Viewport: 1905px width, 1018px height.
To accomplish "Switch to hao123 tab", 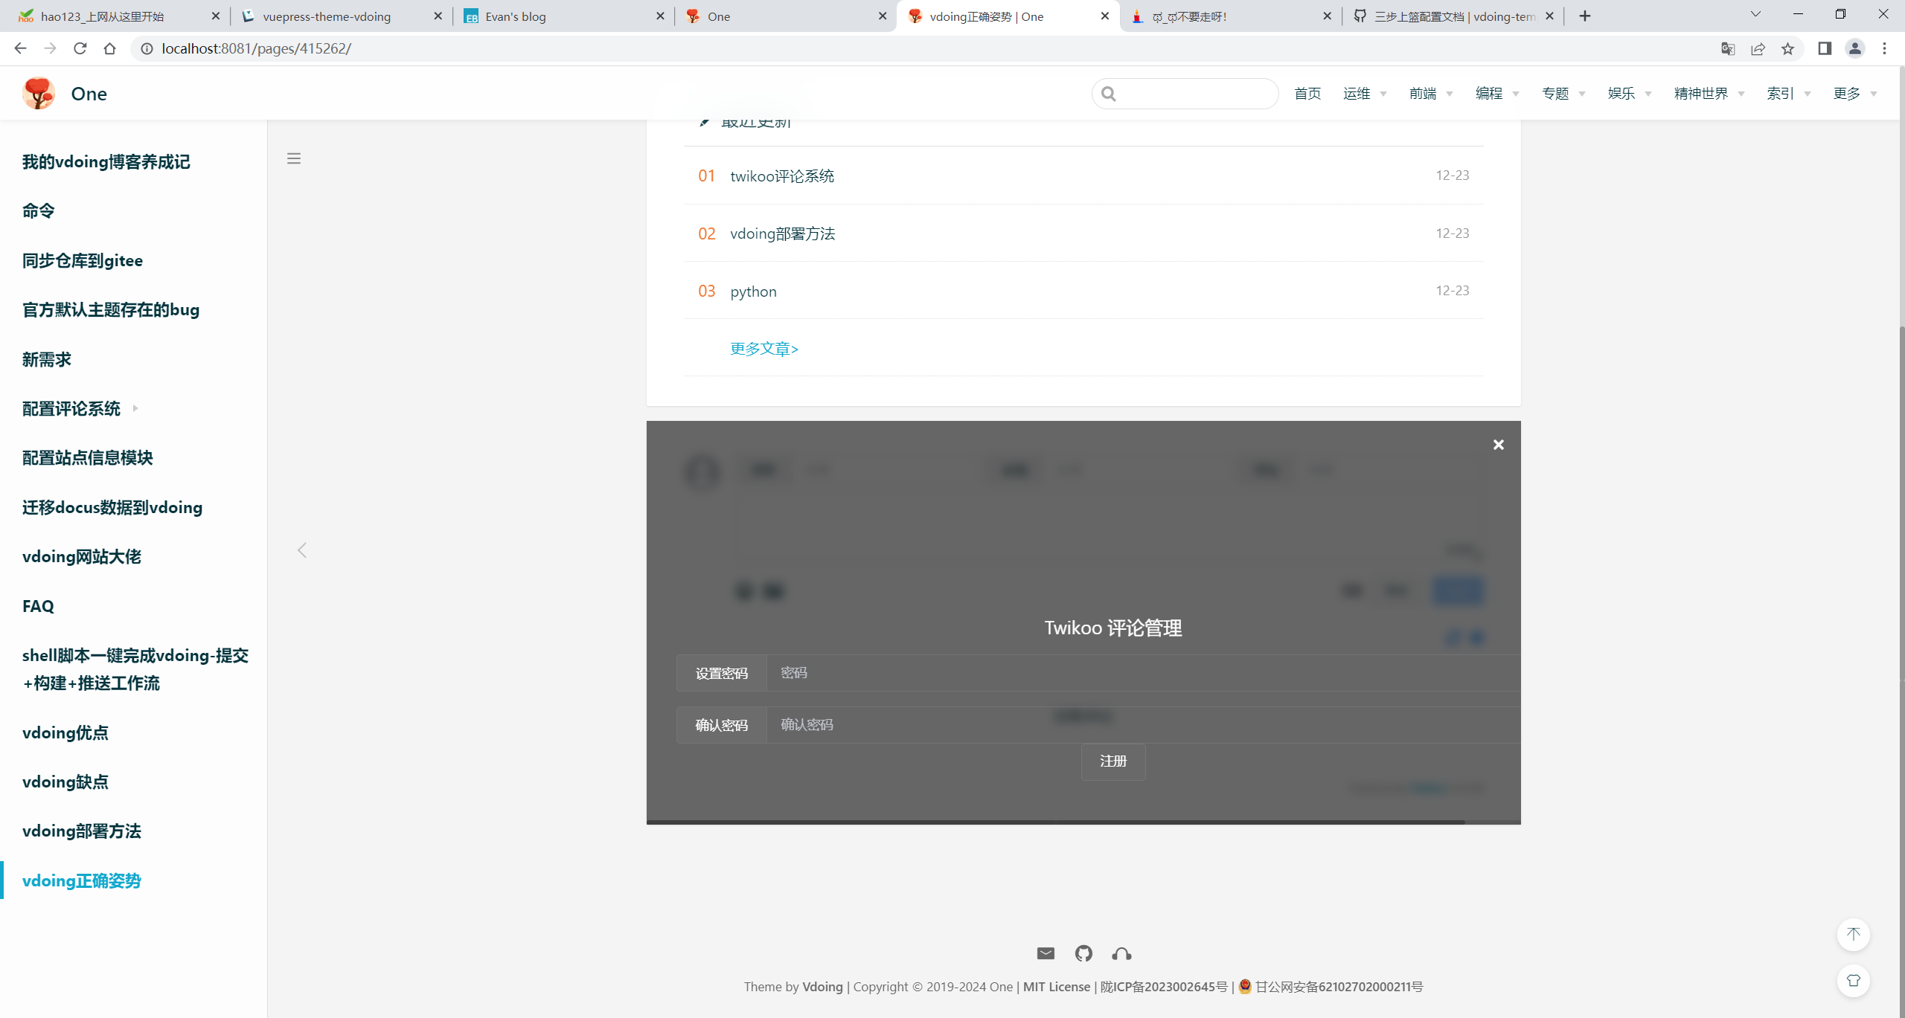I will 119,16.
